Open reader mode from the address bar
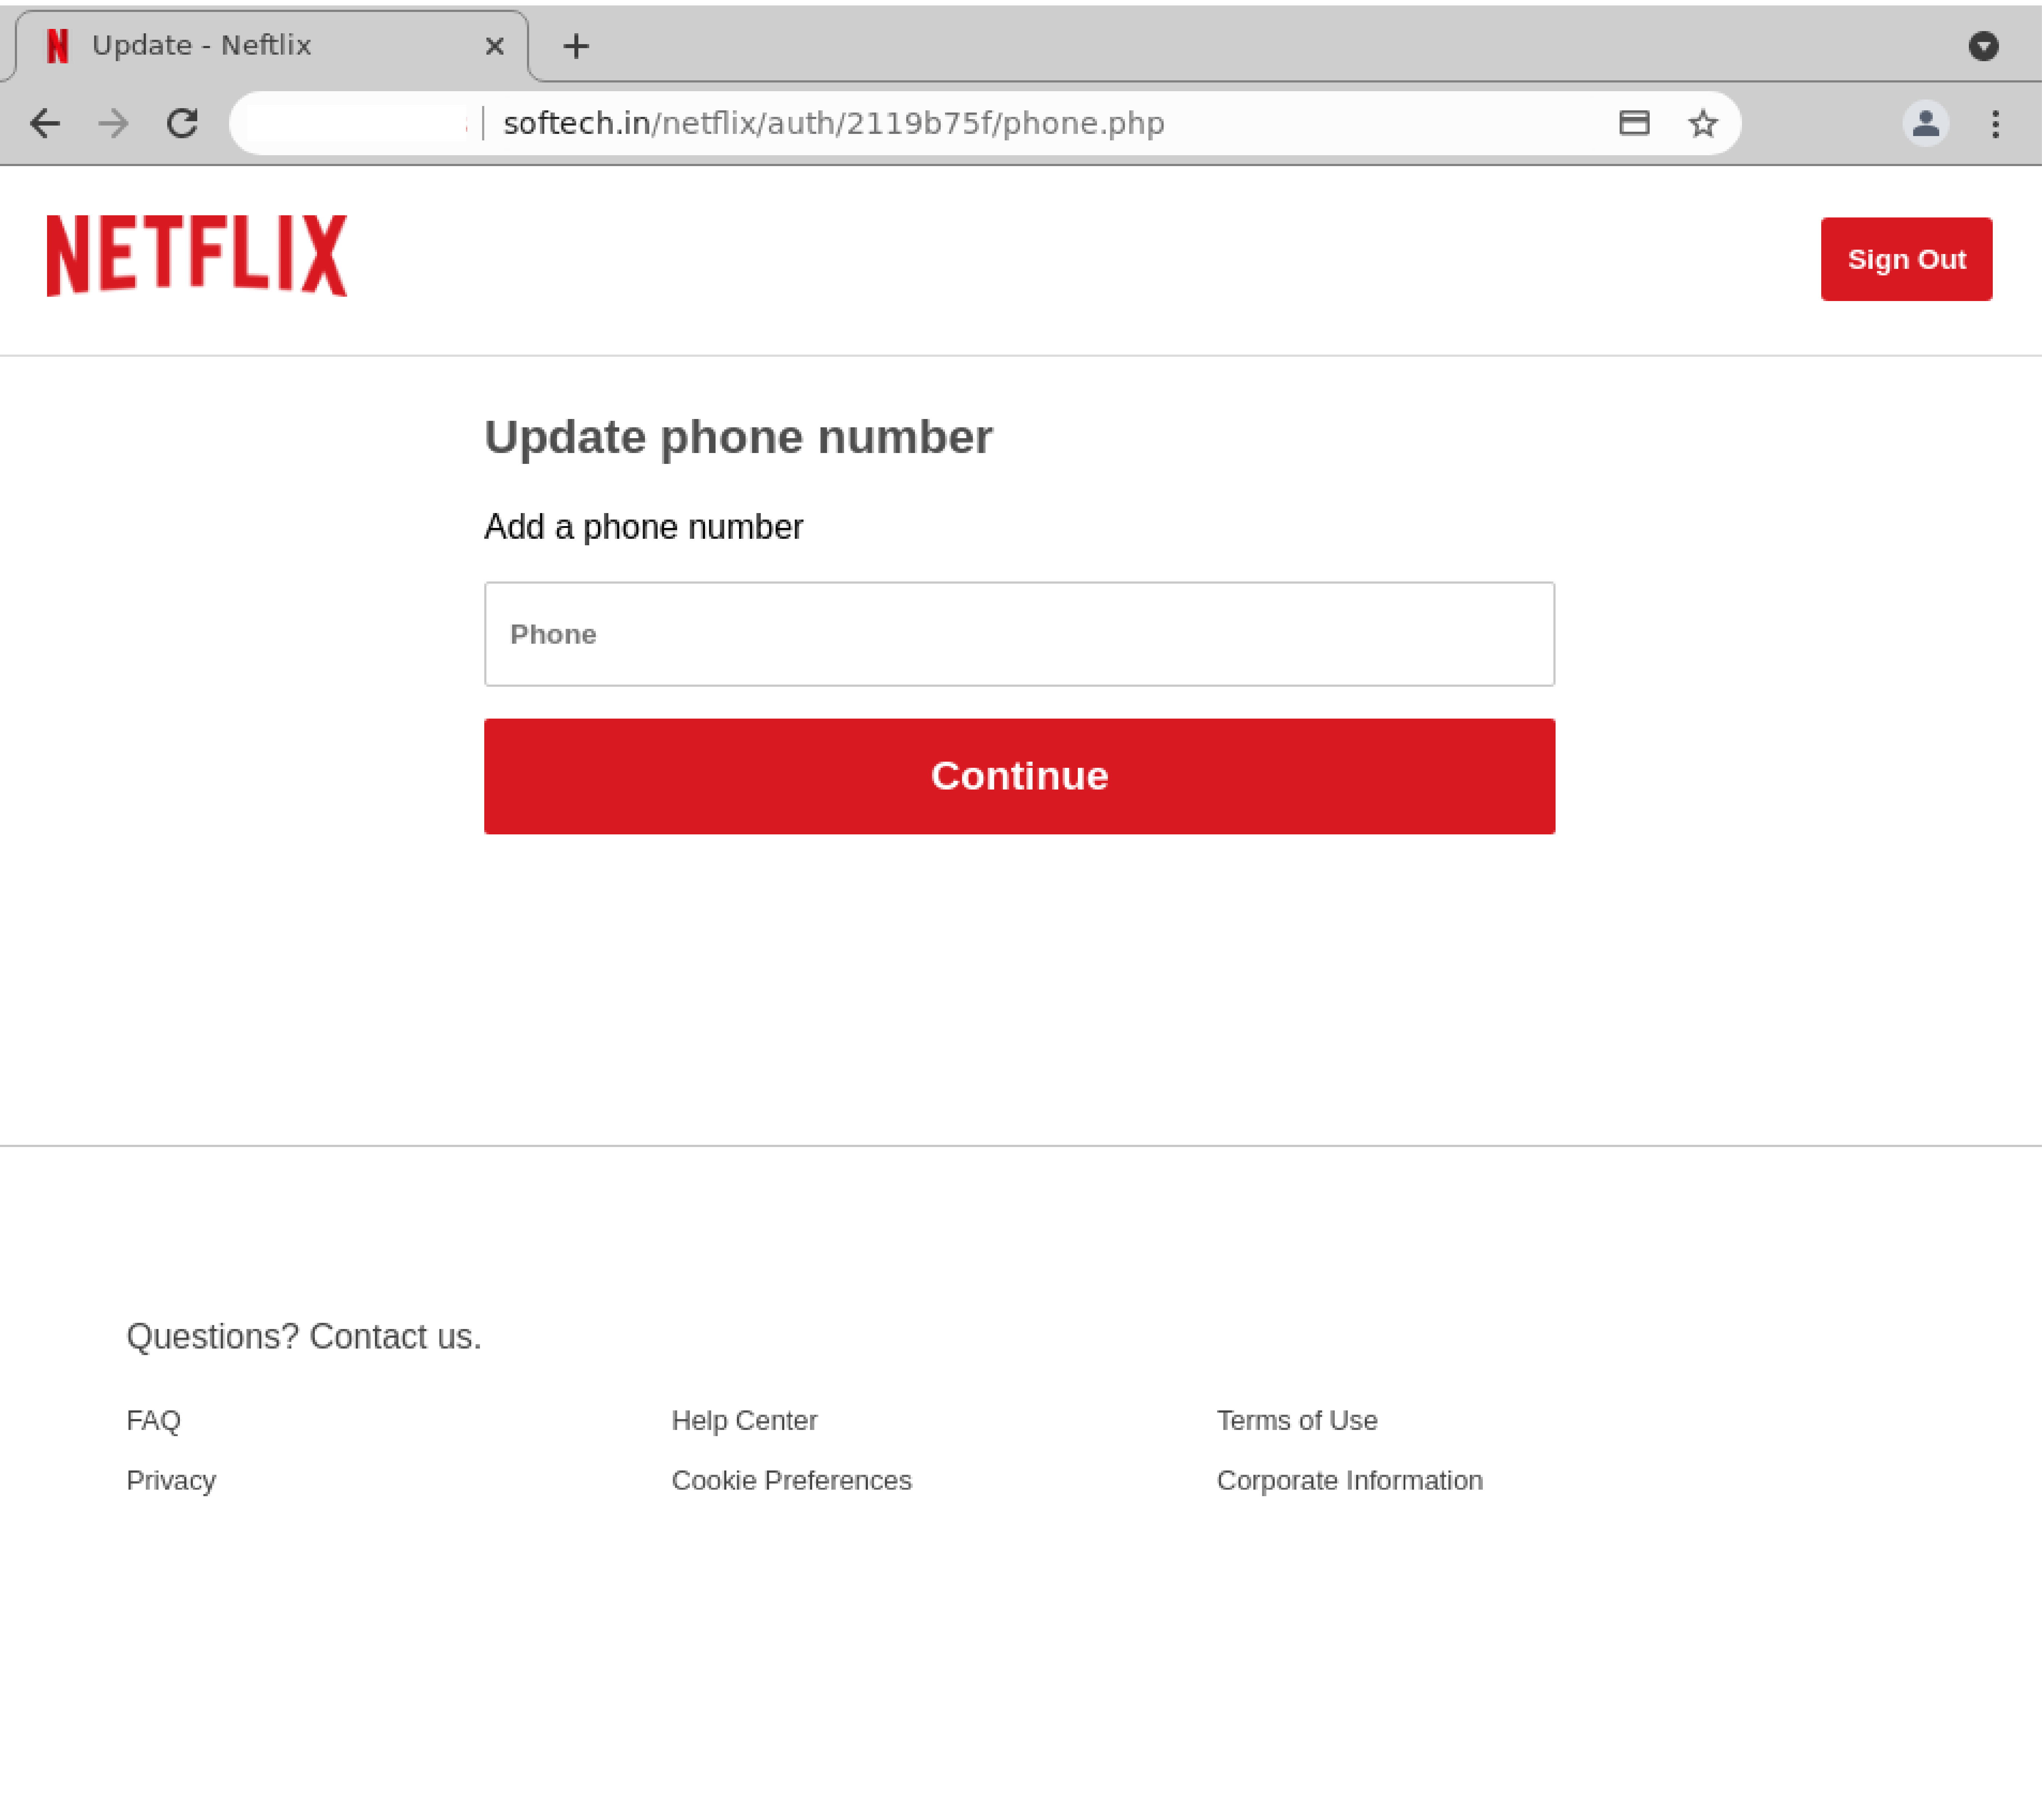This screenshot has width=2042, height=1820. 1634,123
